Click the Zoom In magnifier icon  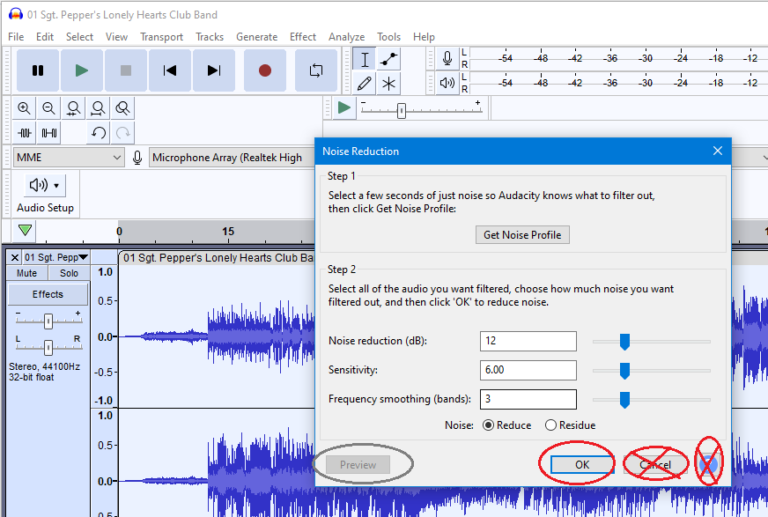coord(24,107)
